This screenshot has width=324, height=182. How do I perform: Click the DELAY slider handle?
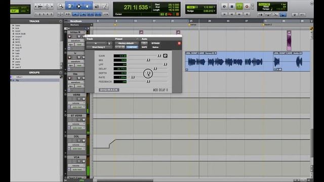point(155,69)
